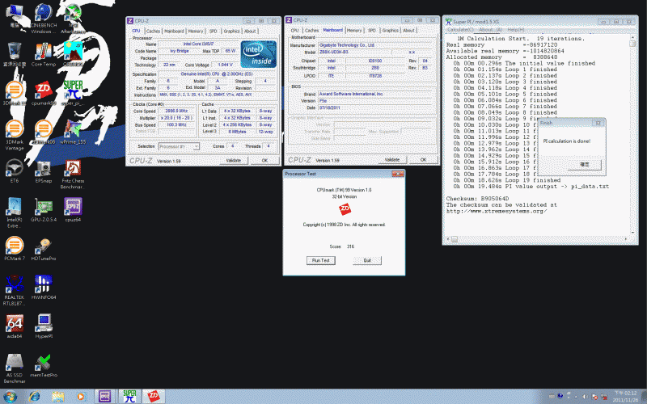Click Validate in right CPU-Z window
This screenshot has width=647, height=404.
pyautogui.click(x=392, y=159)
